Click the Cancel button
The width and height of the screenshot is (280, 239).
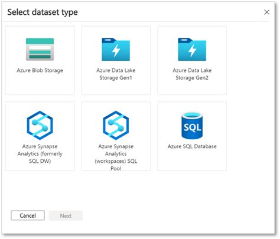(28, 215)
